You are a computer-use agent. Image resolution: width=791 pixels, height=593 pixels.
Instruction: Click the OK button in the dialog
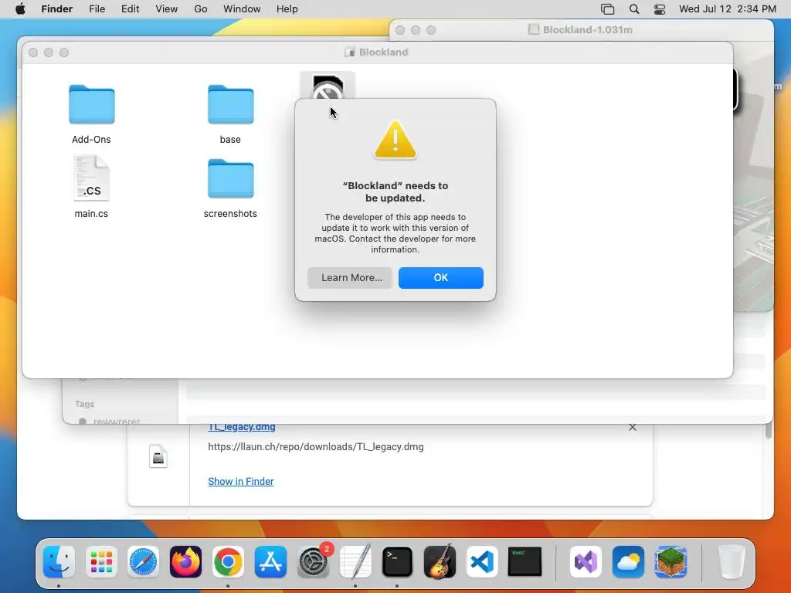pos(440,277)
